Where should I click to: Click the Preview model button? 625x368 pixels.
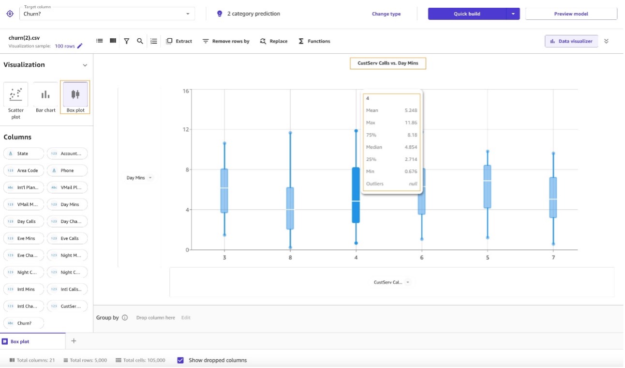571,14
